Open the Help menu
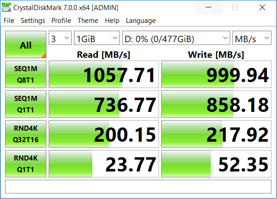 tap(112, 21)
